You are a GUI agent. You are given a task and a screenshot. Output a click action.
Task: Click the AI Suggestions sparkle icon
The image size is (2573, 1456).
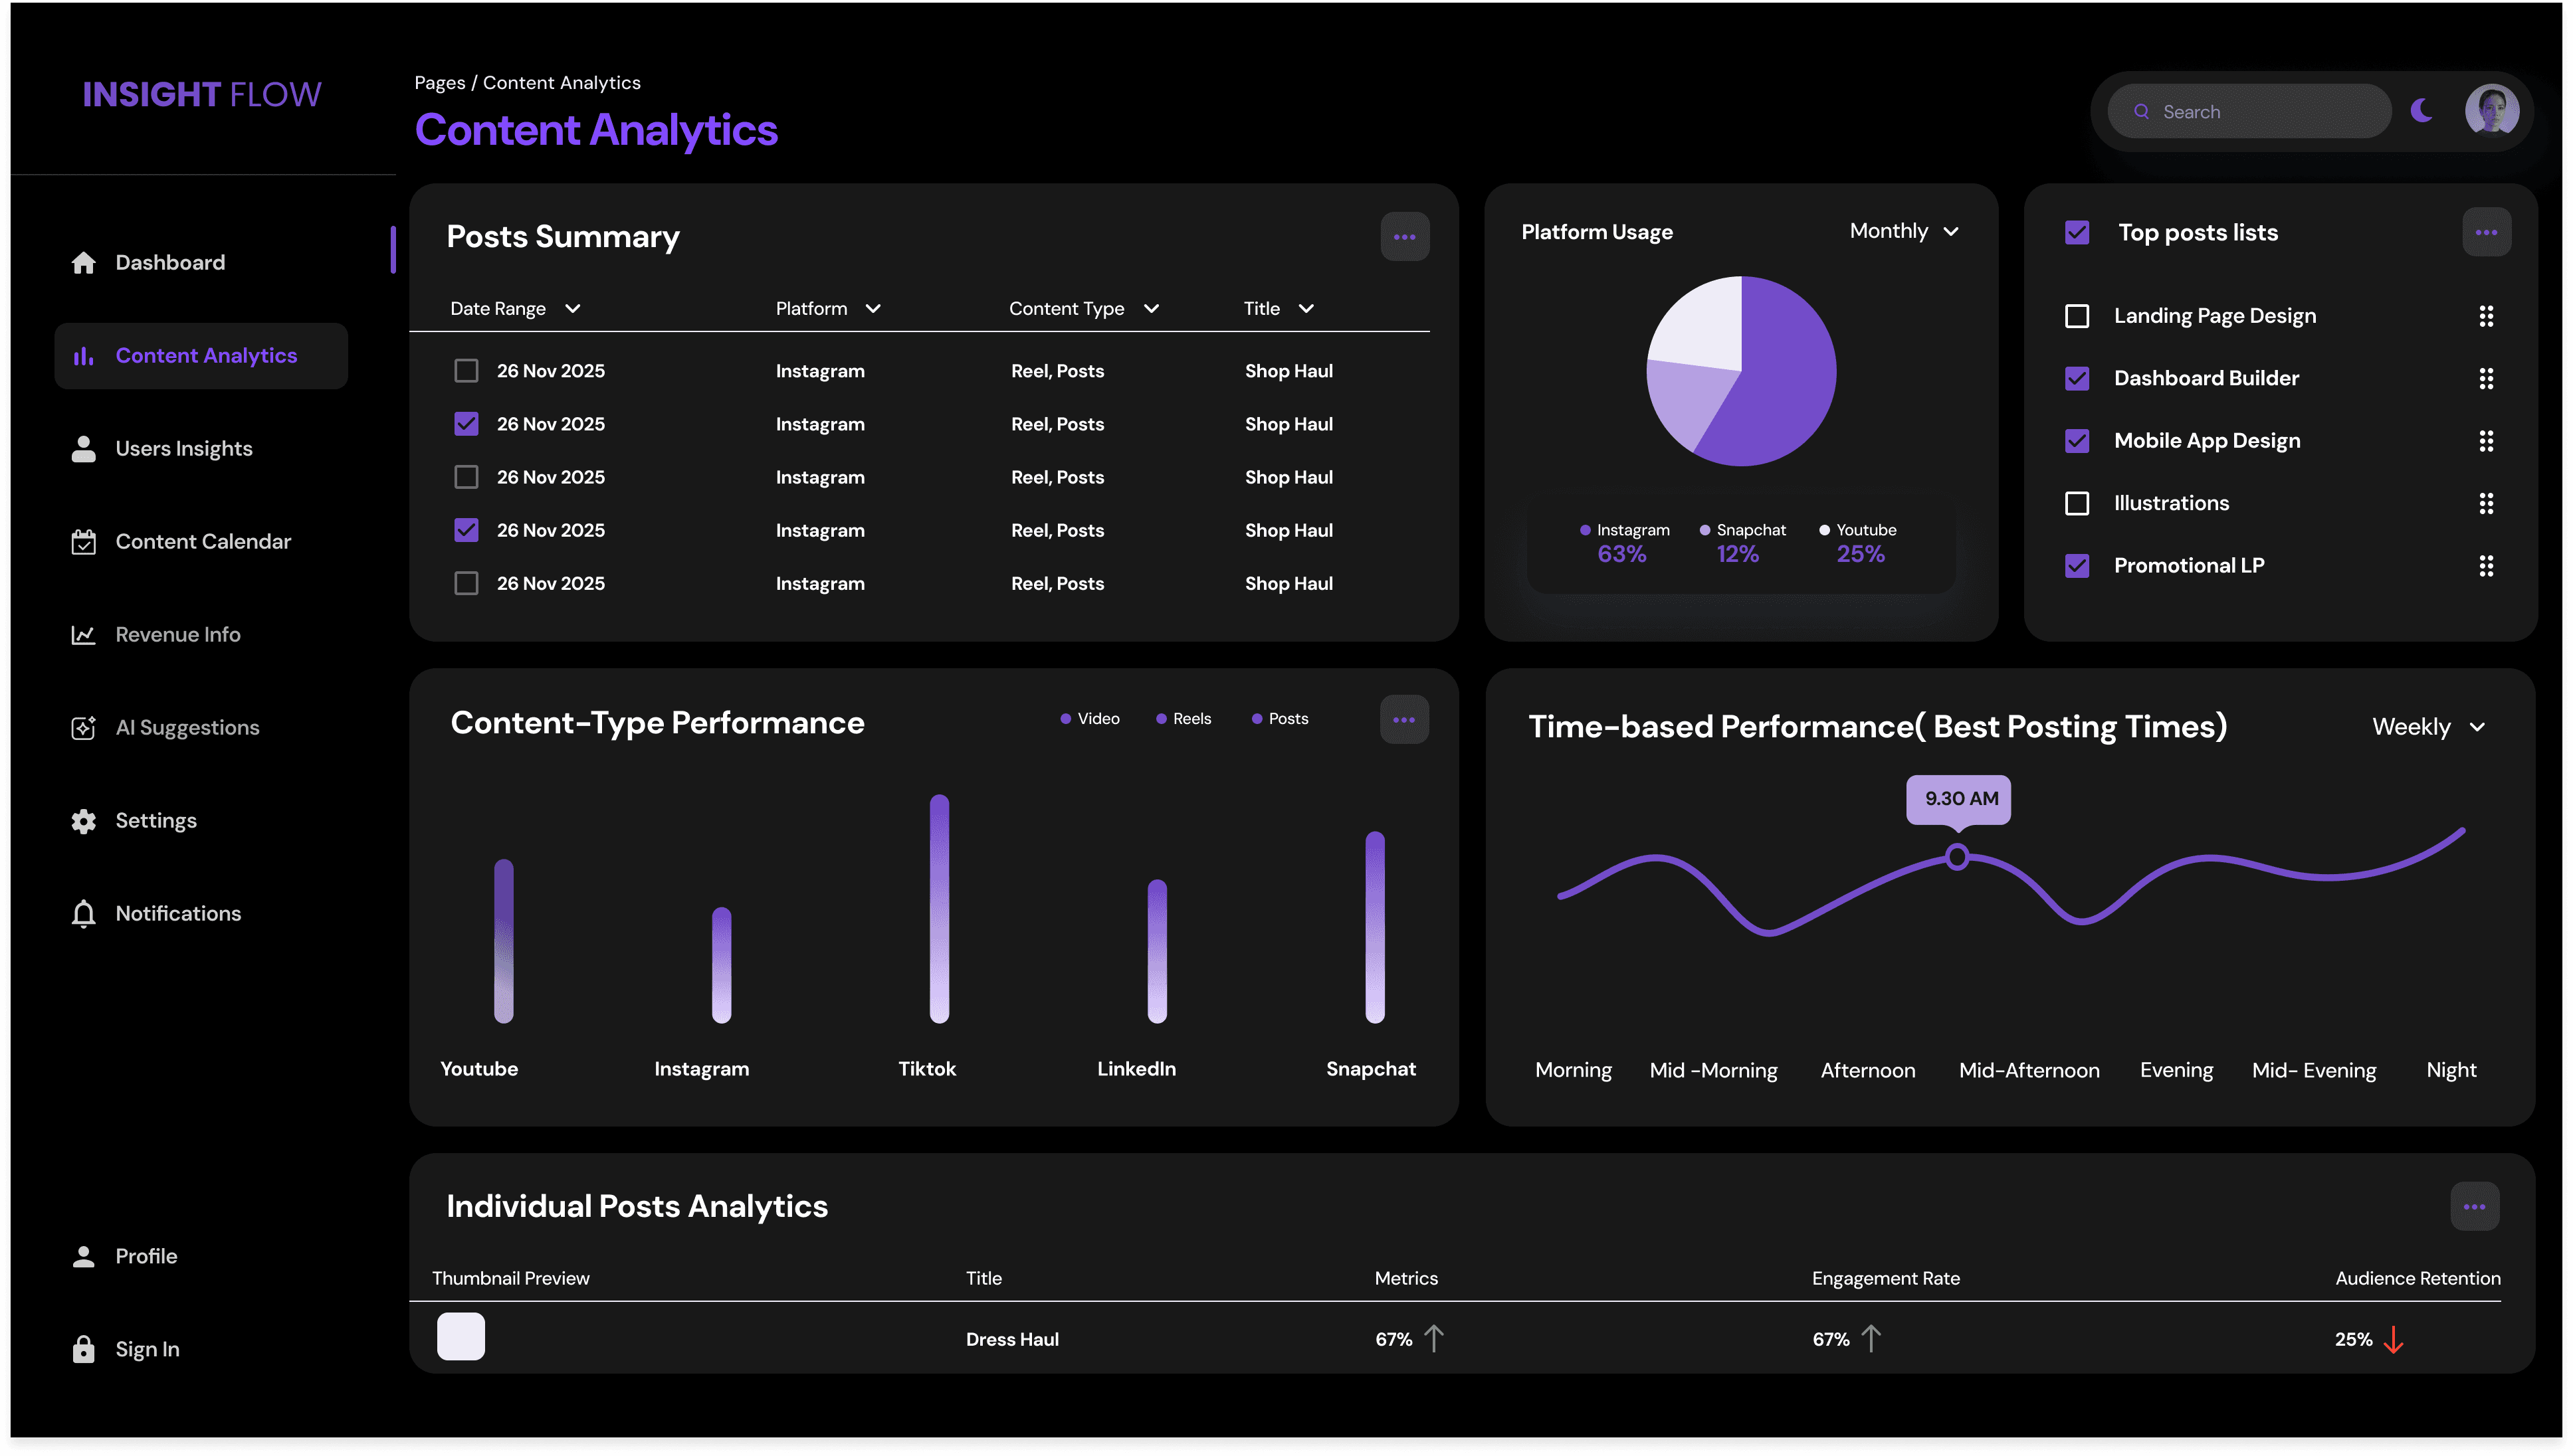tap(84, 728)
